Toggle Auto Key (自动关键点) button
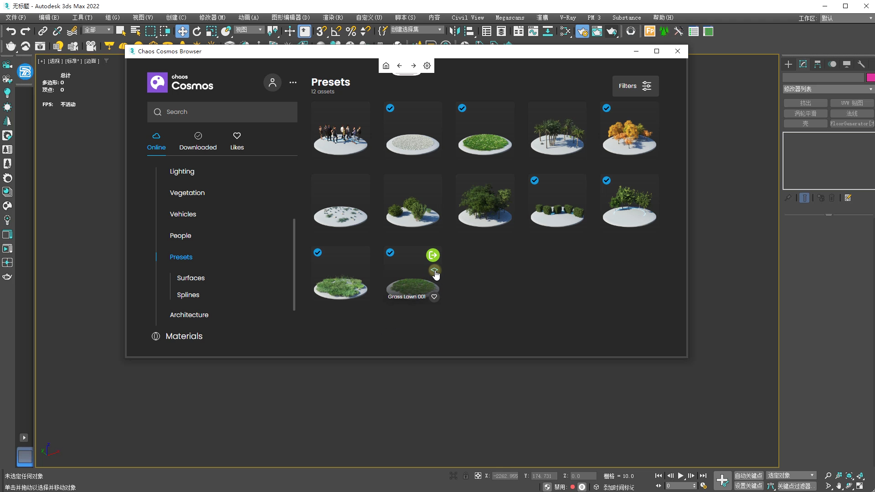The image size is (875, 492). click(x=748, y=476)
